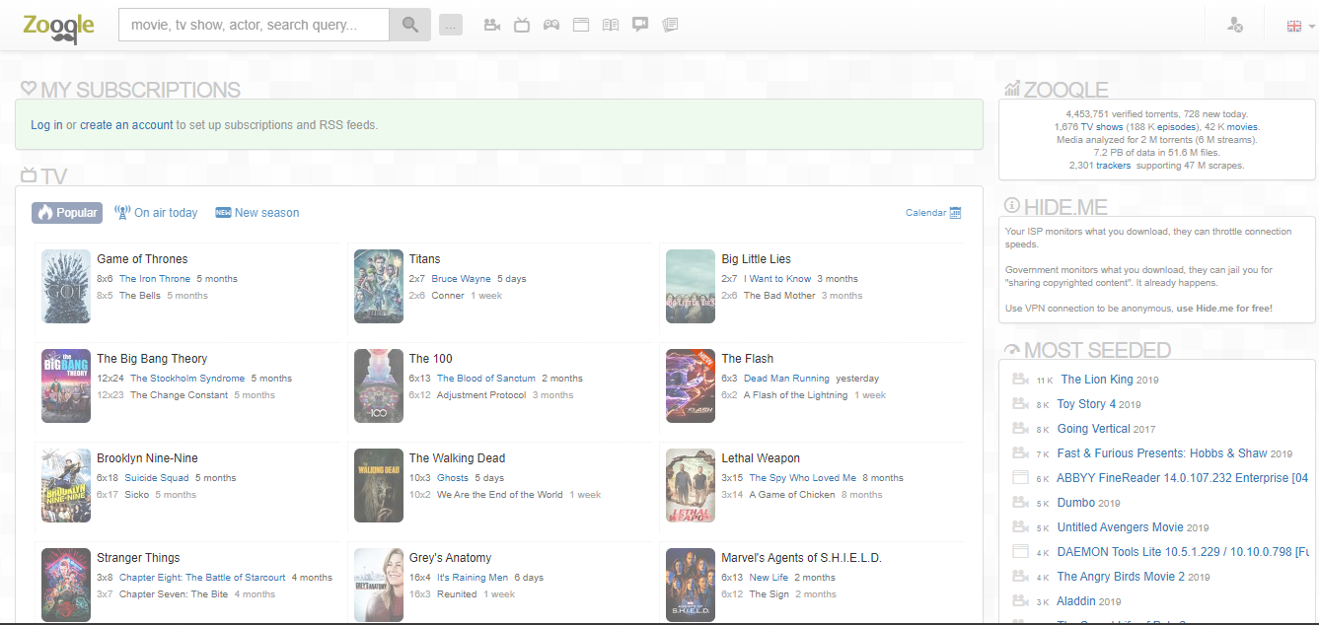Open Chapter Eight: The Battle of Starcourt
The width and height of the screenshot is (1319, 625).
[202, 578]
